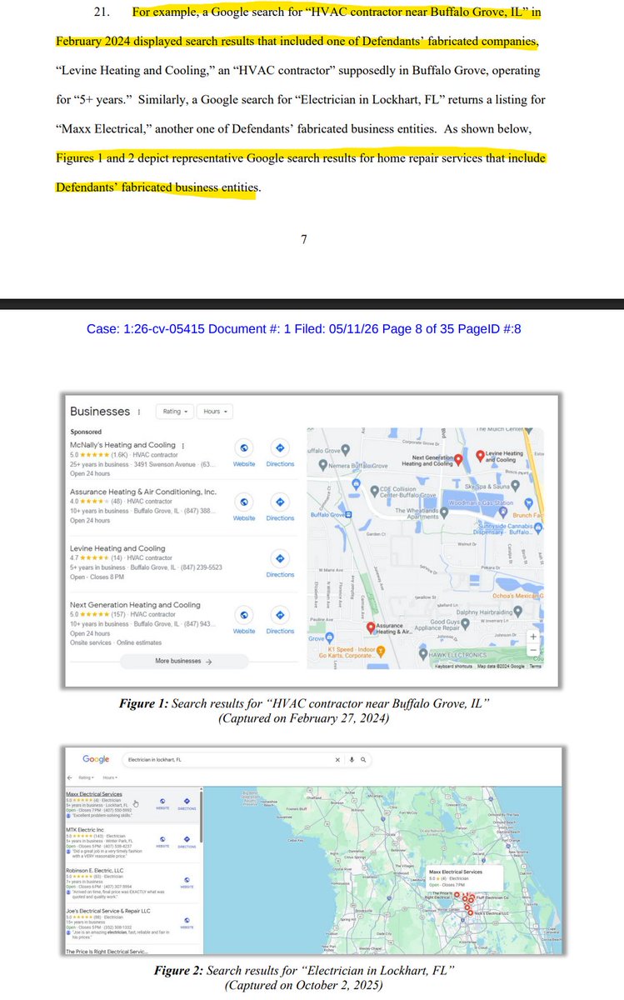
Task: Open Website icon for Assurance Heating & Air Conditioning
Action: coord(244,502)
